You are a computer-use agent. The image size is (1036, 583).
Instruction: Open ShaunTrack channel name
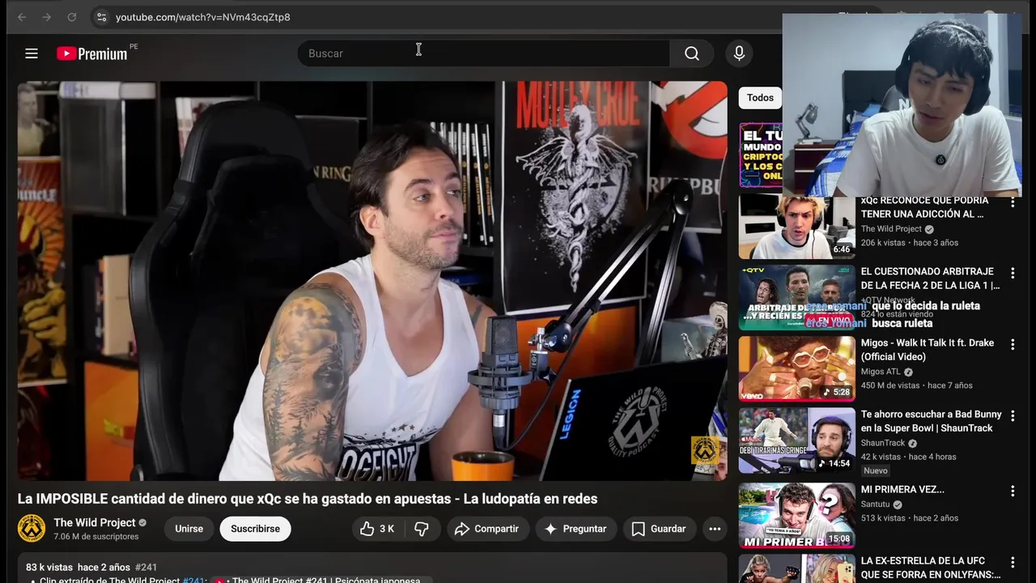click(883, 444)
